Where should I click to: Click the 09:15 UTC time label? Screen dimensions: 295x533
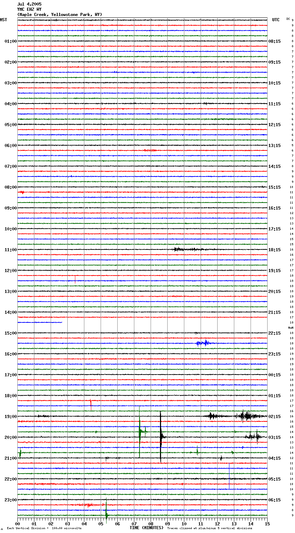275,62
